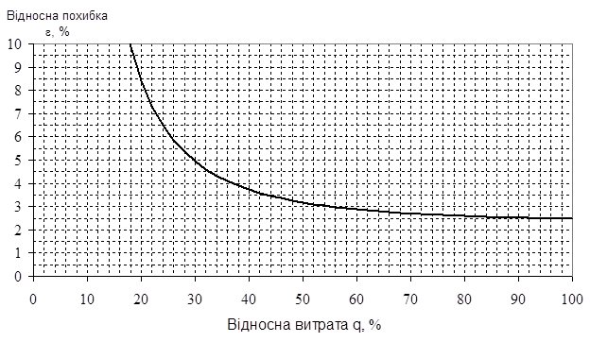Click x-axis tick label '30'
This screenshot has height=342, width=590.
click(195, 299)
